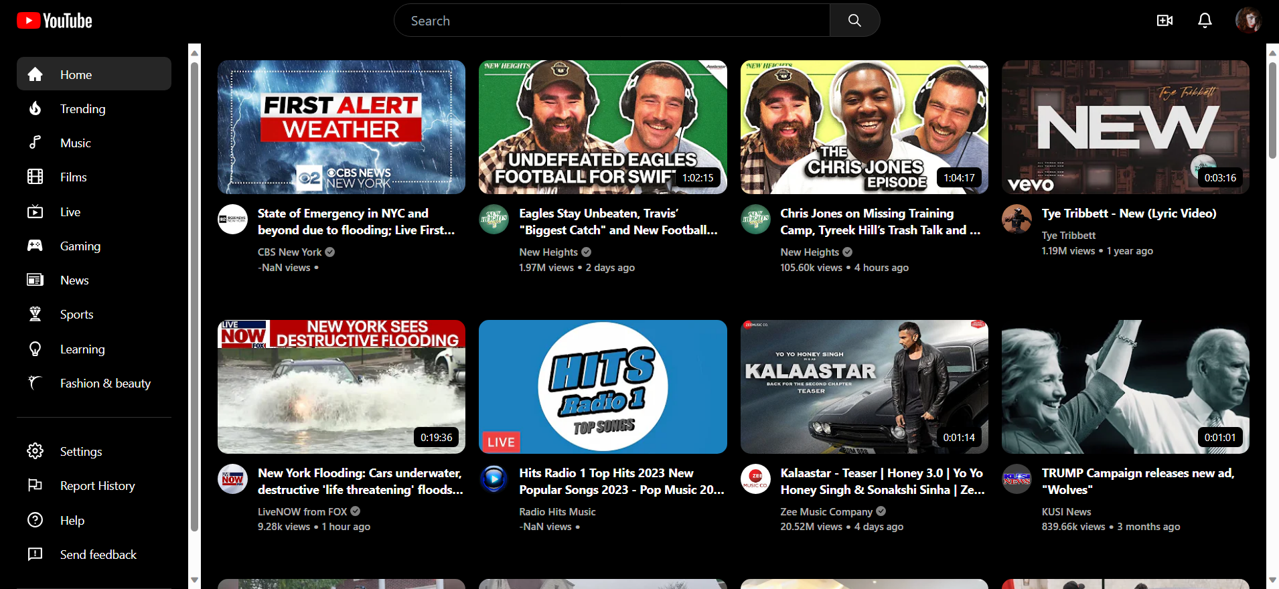Click the News newspaper icon

(x=35, y=280)
